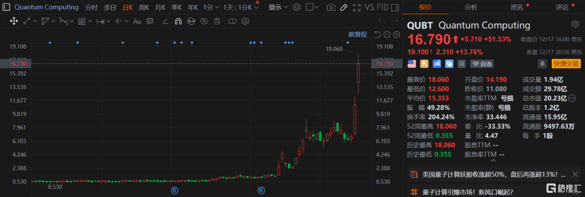This screenshot has height=197, width=585.
Task: Open F10 company profile
Action: 382,7
